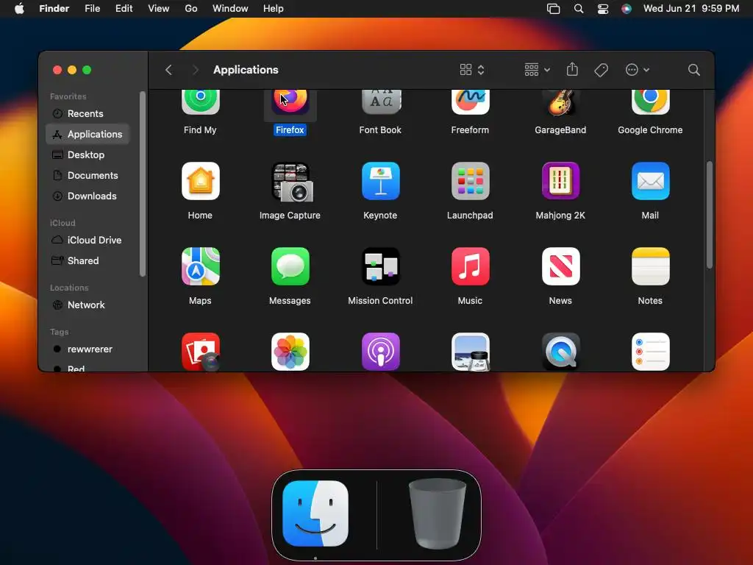This screenshot has width=753, height=565.
Task: Open the Help menu
Action: point(274,9)
